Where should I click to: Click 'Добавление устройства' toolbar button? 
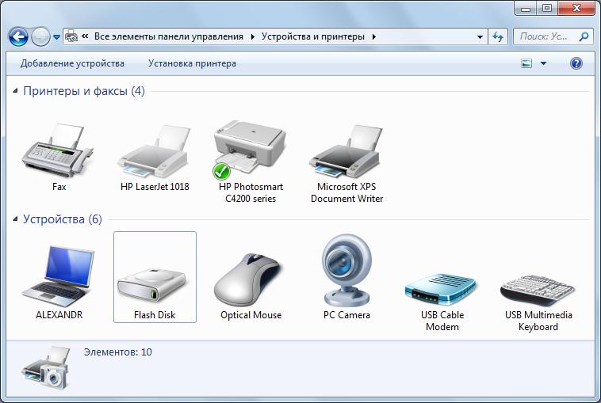click(72, 63)
